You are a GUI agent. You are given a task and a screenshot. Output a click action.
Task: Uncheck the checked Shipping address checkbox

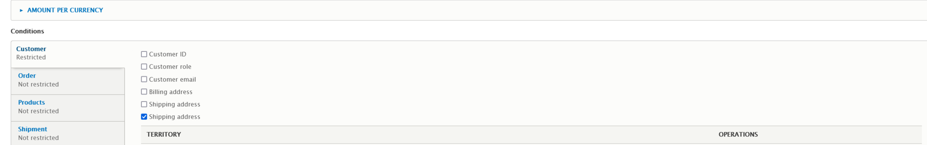(144, 117)
